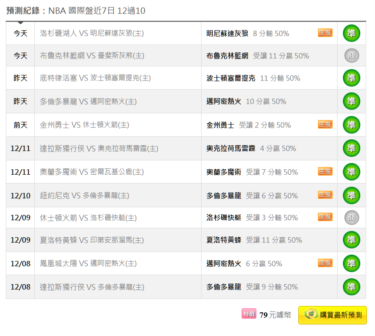This screenshot has height=336, width=375.
Task: Click the 預測紀錄 NBA 國際盤 heading
Action: coord(75,11)
